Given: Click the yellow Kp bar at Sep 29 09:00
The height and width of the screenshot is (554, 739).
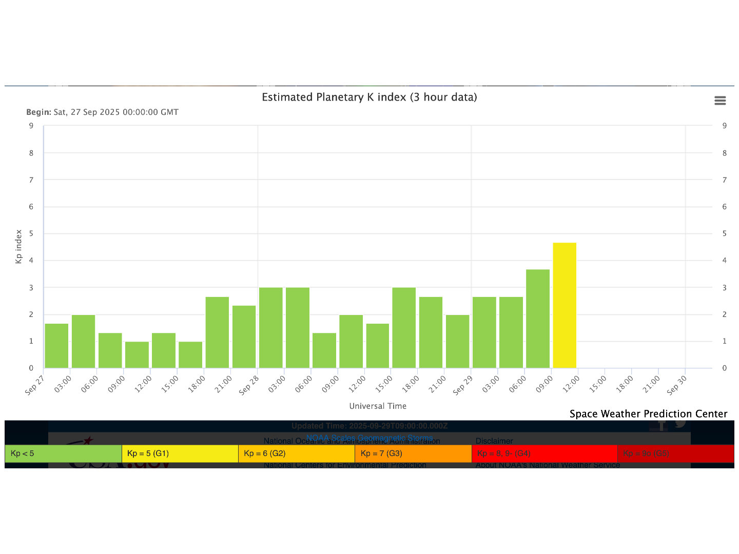Looking at the screenshot, I should (565, 305).
